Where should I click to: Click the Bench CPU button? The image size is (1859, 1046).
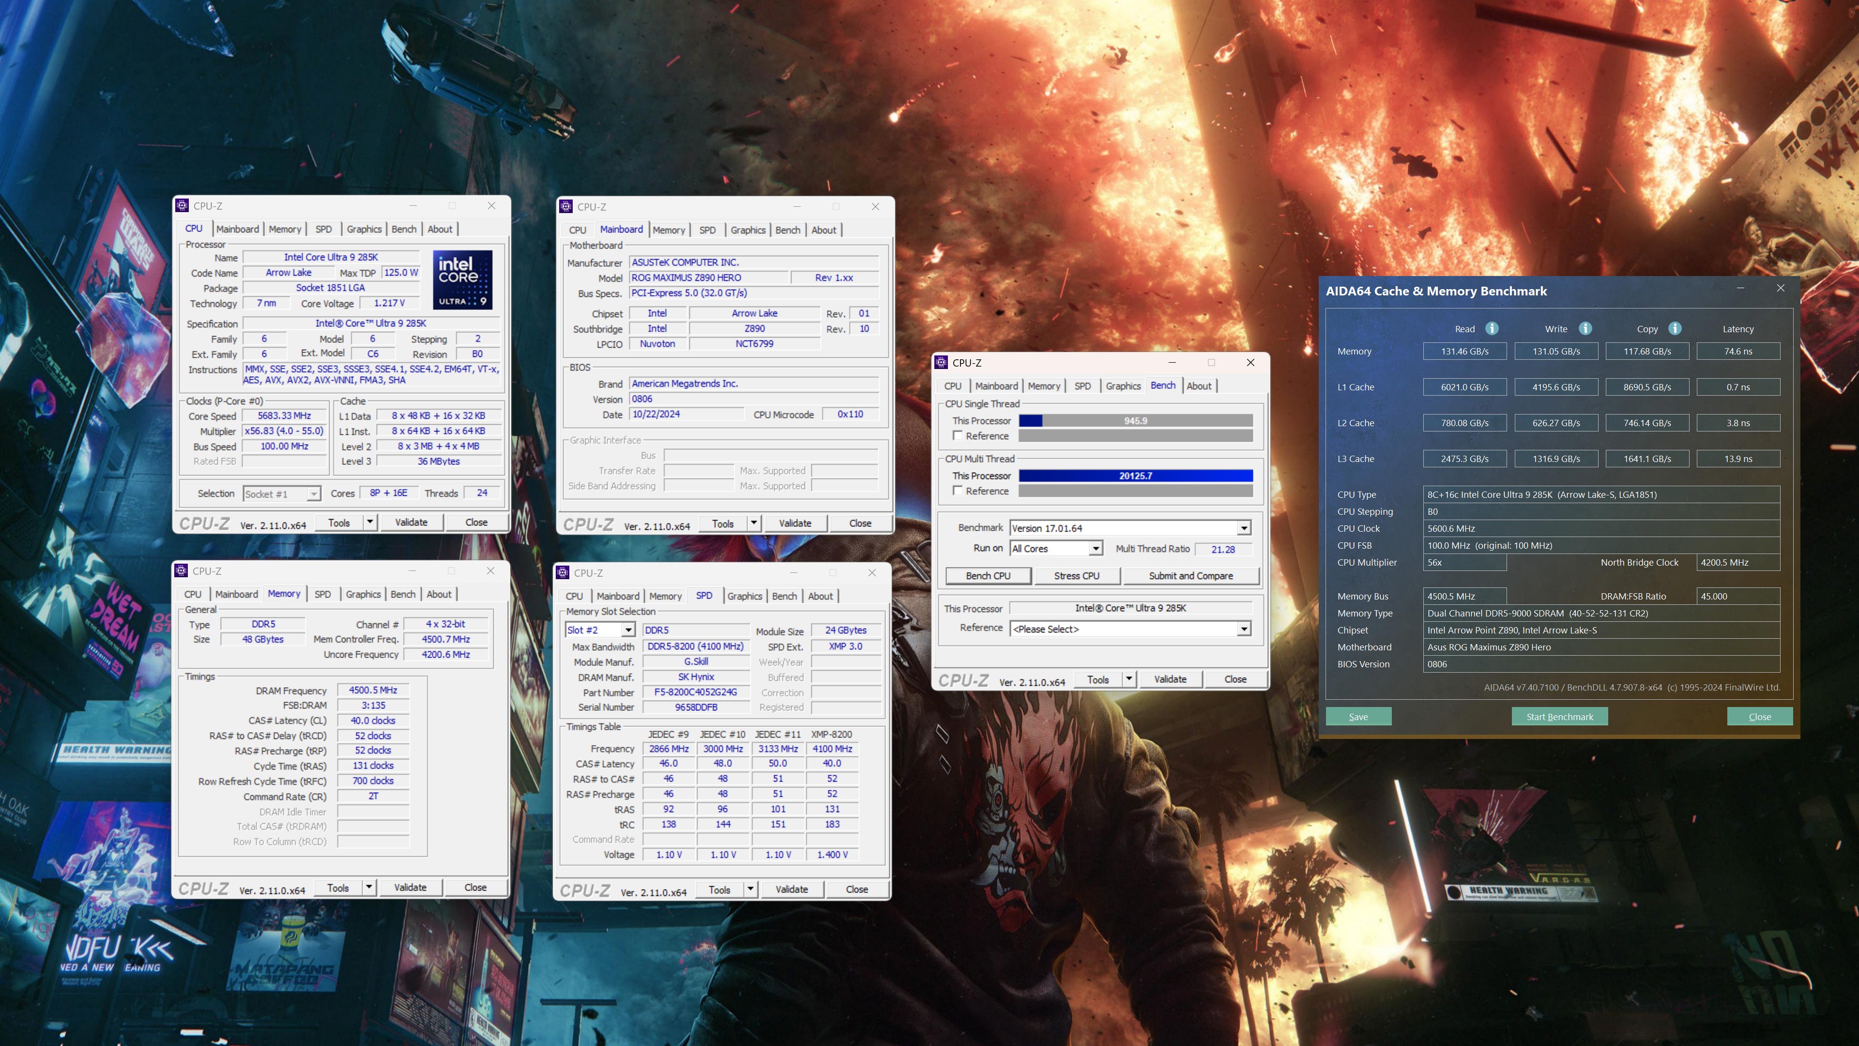point(988,576)
